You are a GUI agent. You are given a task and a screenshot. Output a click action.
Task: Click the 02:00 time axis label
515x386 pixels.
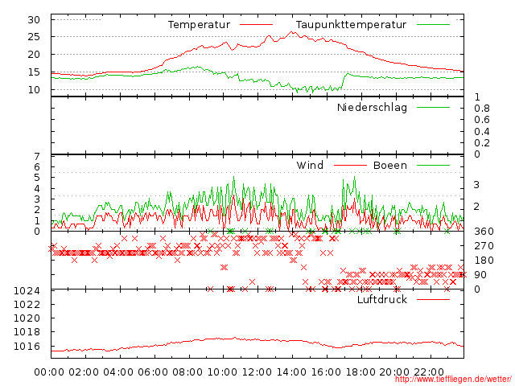coord(84,372)
